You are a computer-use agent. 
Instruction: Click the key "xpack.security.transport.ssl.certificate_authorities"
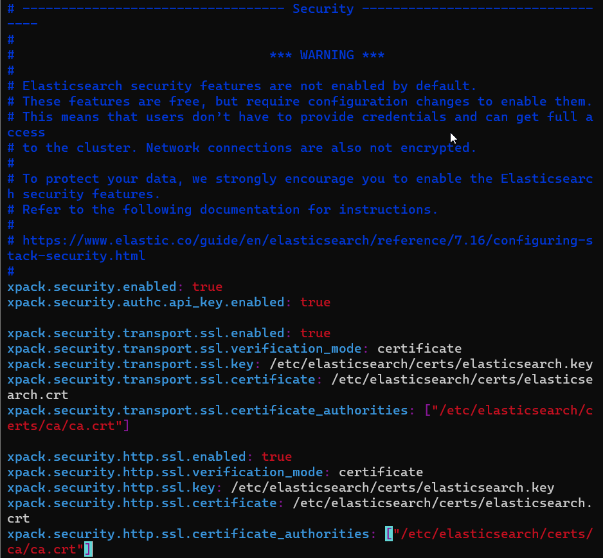[207, 410]
